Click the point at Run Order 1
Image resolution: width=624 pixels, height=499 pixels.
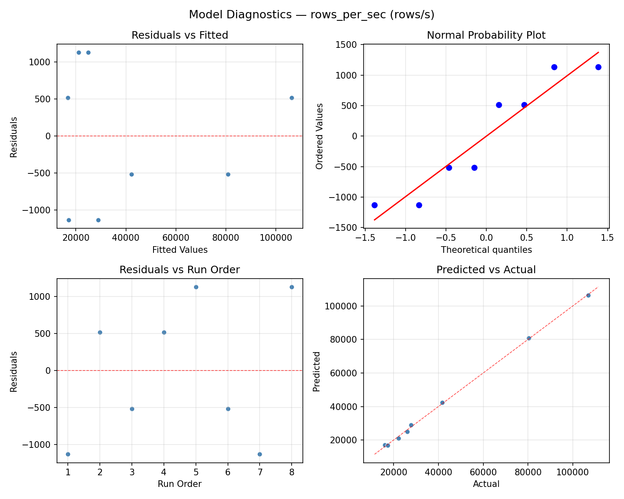tap(67, 454)
